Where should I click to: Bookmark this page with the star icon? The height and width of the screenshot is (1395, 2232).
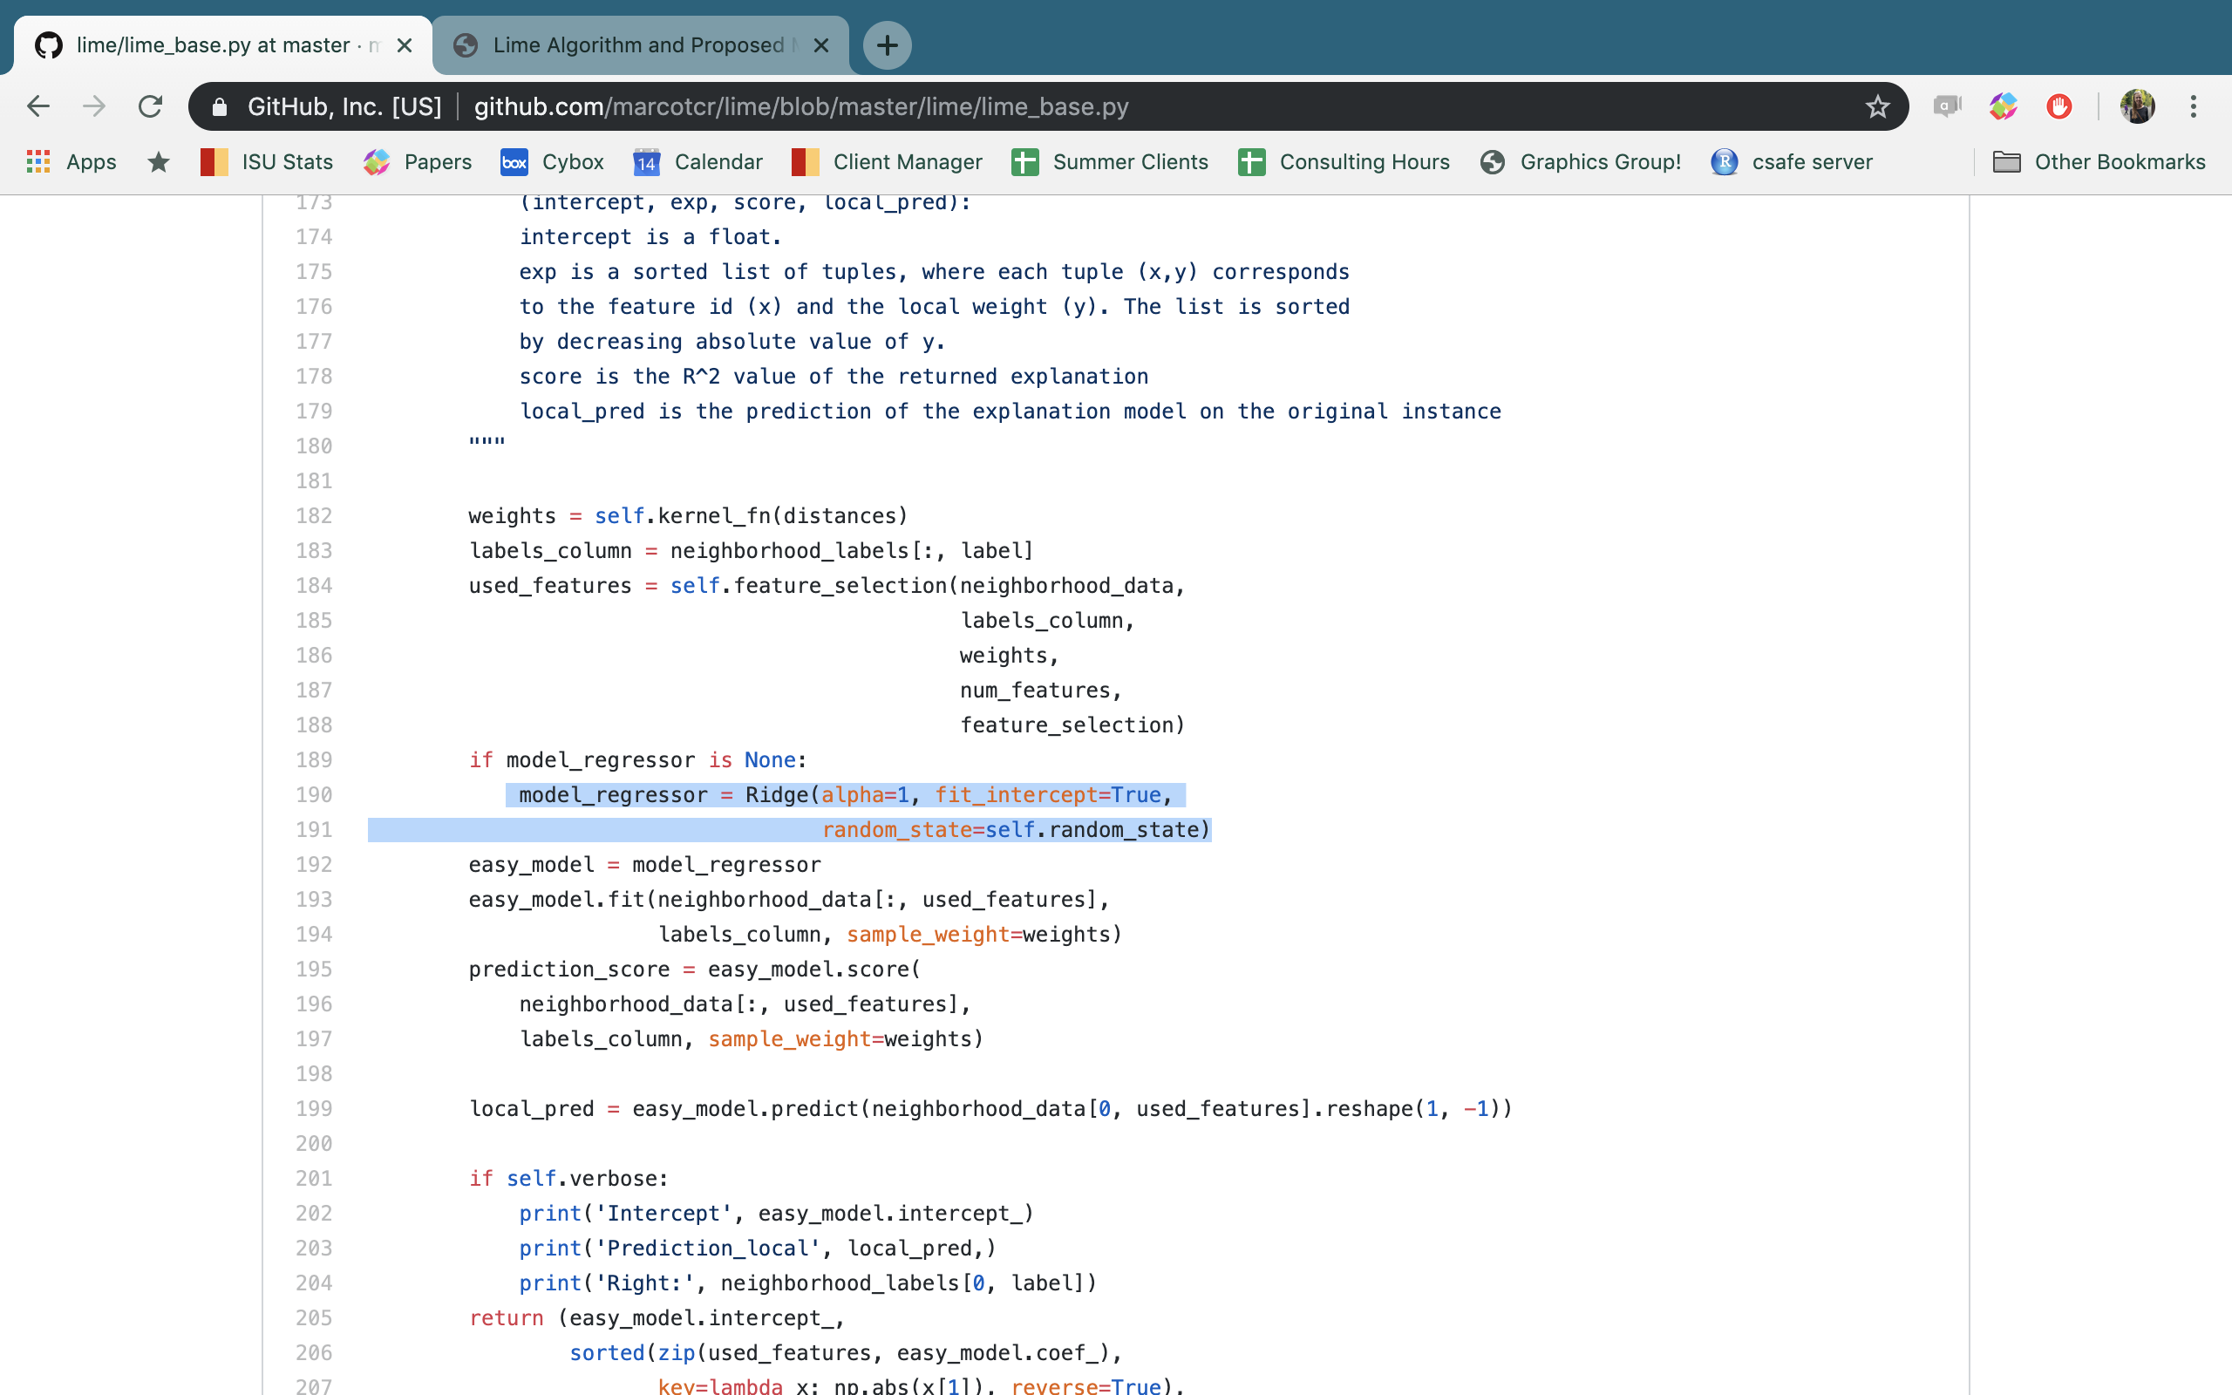point(1877,106)
